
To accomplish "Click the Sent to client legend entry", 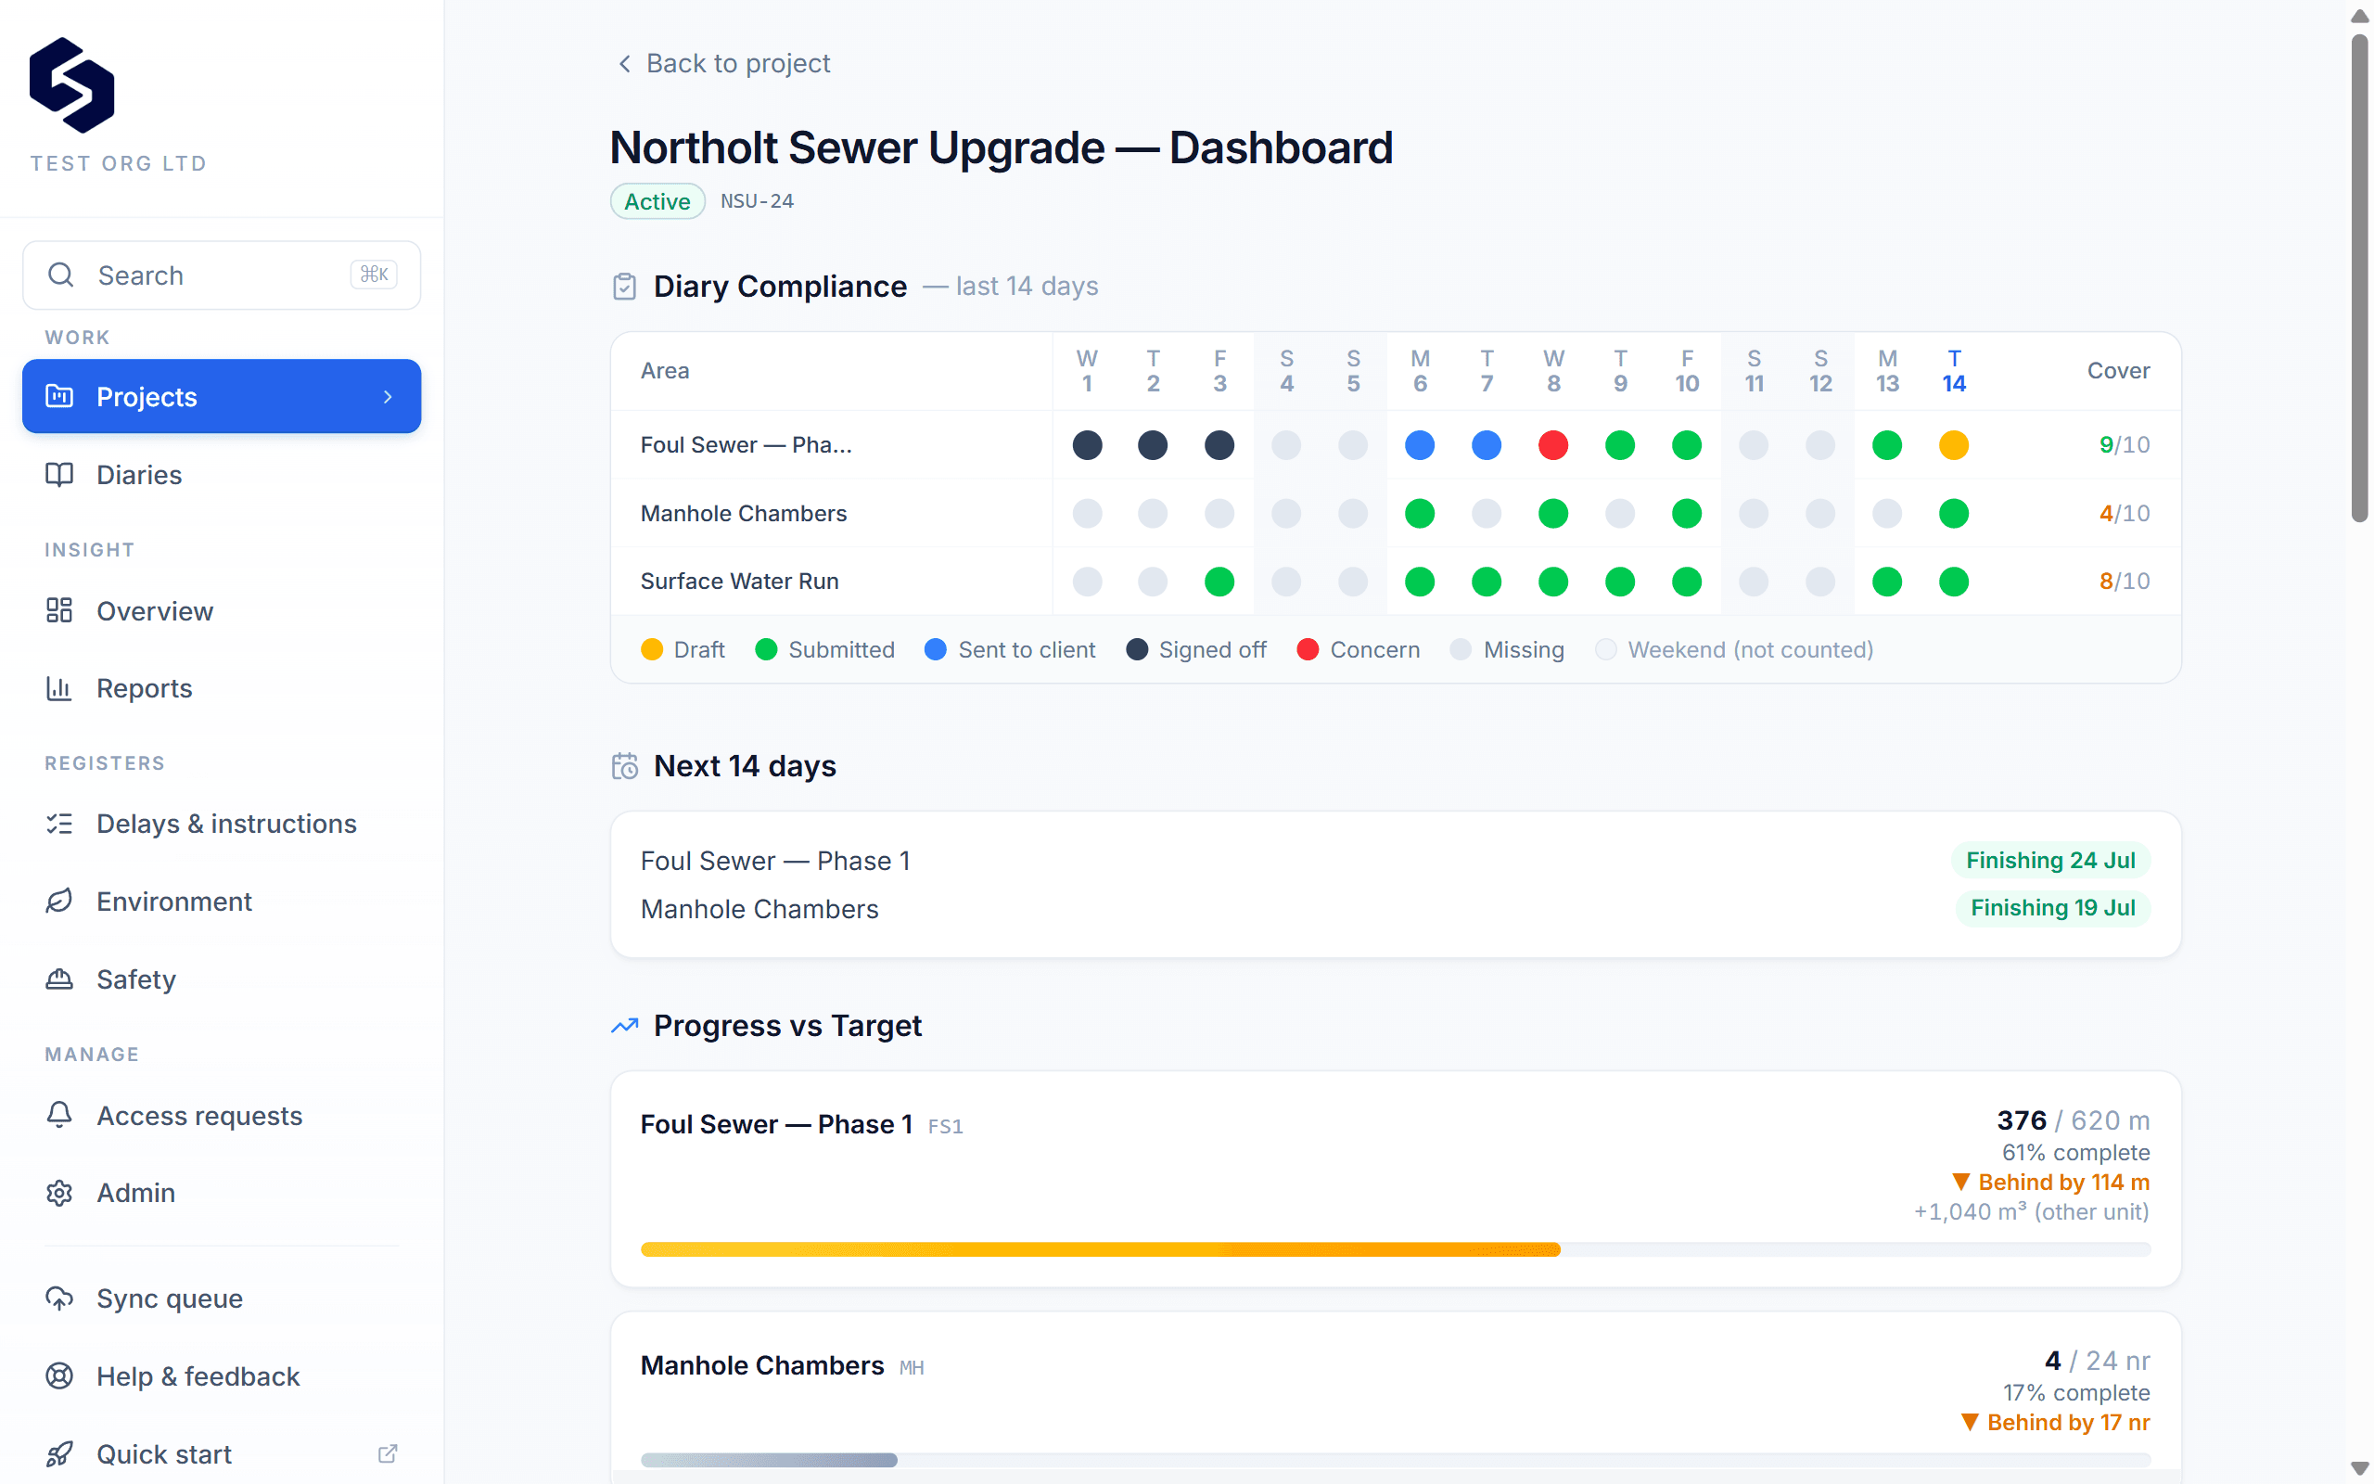I will (1010, 650).
